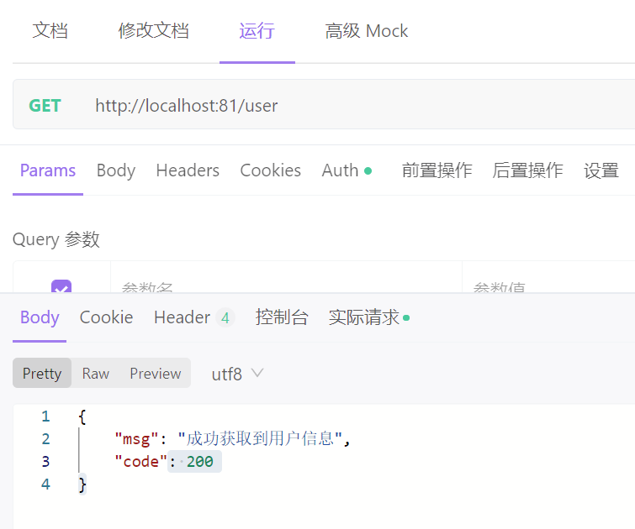Click line number 4 in response
The image size is (635, 529).
[x=45, y=484]
